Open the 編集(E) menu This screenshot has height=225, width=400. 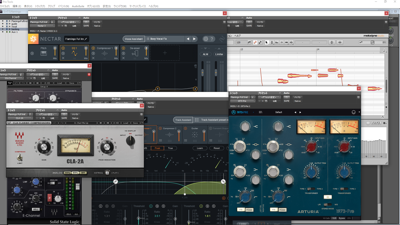pos(17,6)
